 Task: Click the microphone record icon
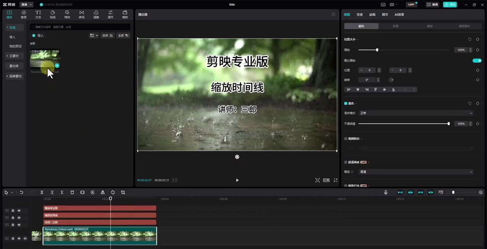[386, 192]
